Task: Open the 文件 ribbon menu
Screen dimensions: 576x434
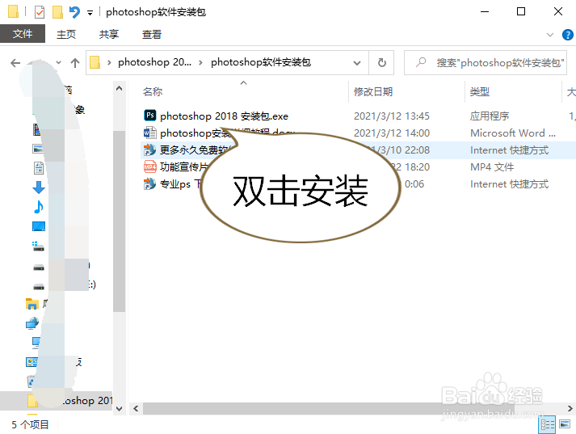Action: pos(23,34)
